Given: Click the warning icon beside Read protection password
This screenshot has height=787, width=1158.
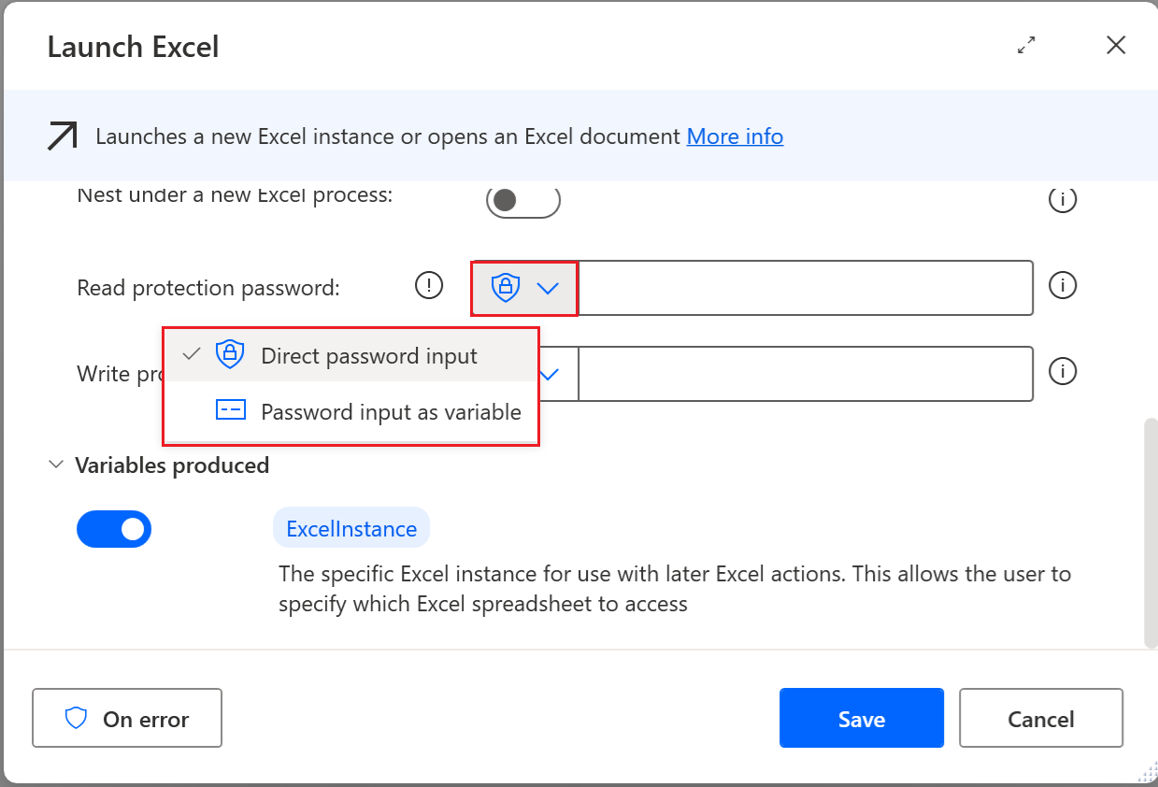Looking at the screenshot, I should pyautogui.click(x=429, y=284).
